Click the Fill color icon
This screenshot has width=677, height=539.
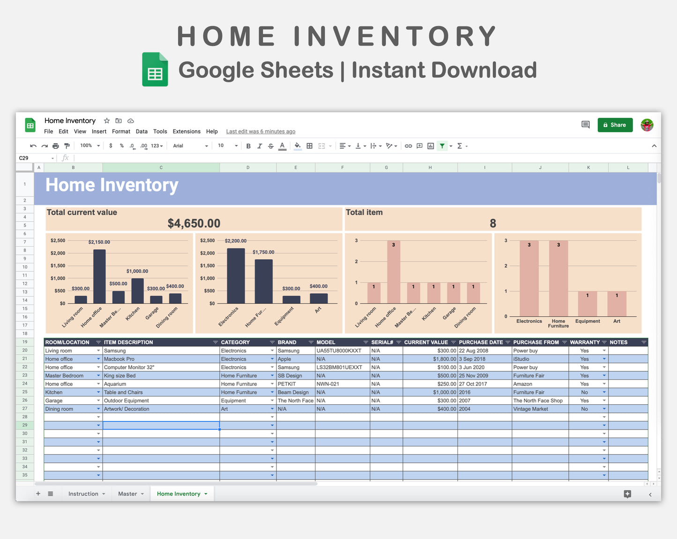[x=298, y=146]
